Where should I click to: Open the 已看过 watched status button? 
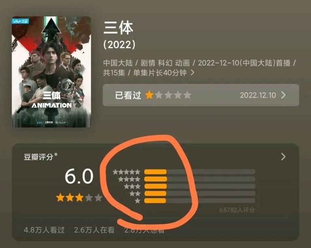click(201, 95)
